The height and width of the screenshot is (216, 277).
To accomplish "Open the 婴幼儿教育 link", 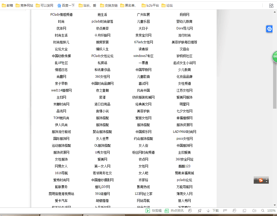I will pos(184,21).
